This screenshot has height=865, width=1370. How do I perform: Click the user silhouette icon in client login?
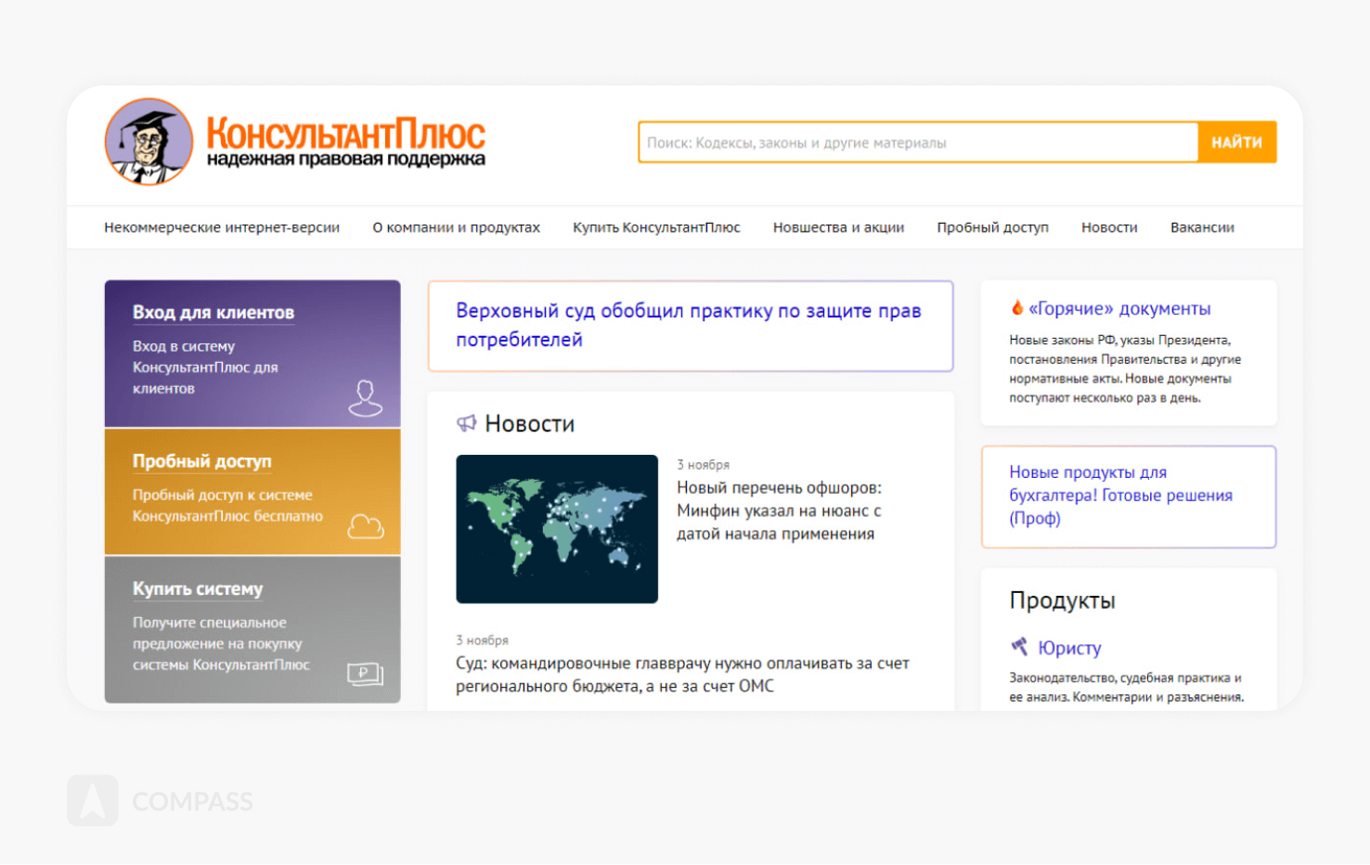(365, 398)
